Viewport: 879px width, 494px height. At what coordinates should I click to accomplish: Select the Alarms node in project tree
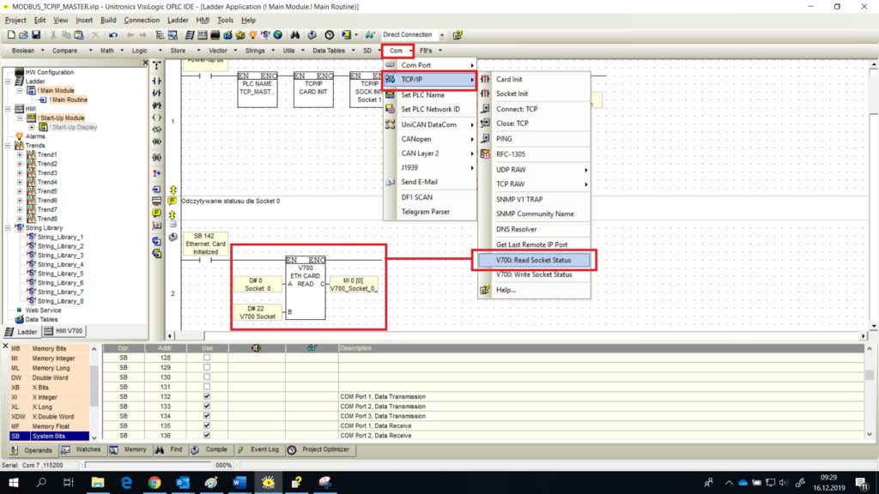click(x=34, y=136)
